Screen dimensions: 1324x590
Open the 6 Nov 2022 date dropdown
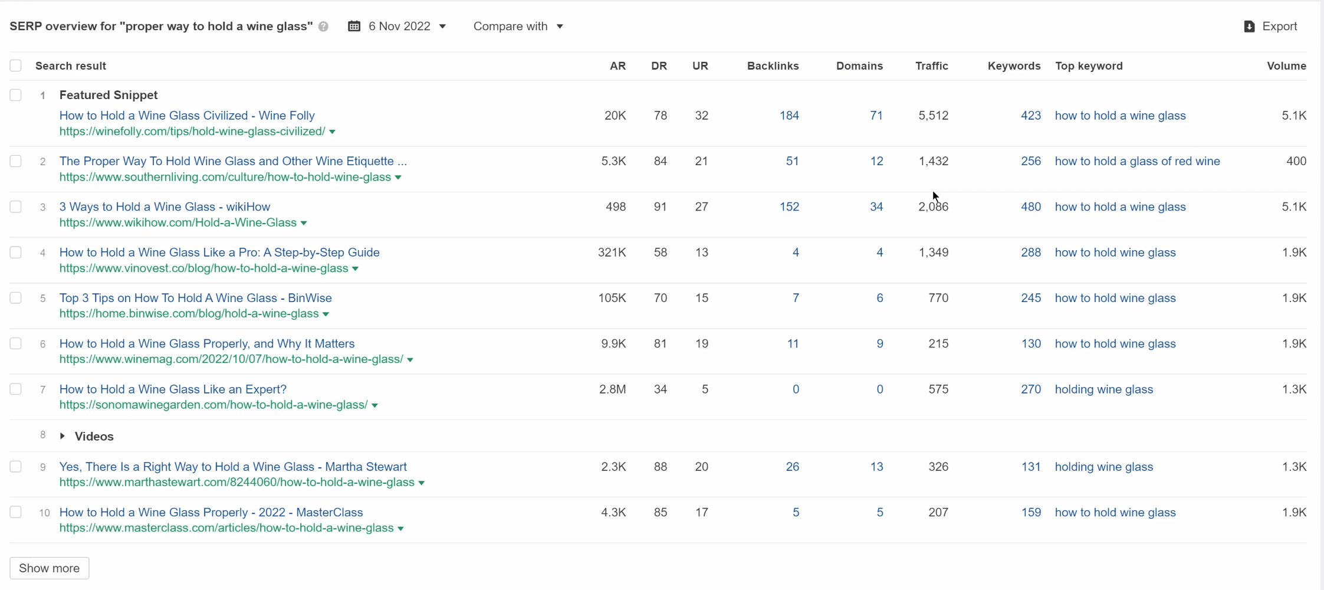tap(407, 26)
